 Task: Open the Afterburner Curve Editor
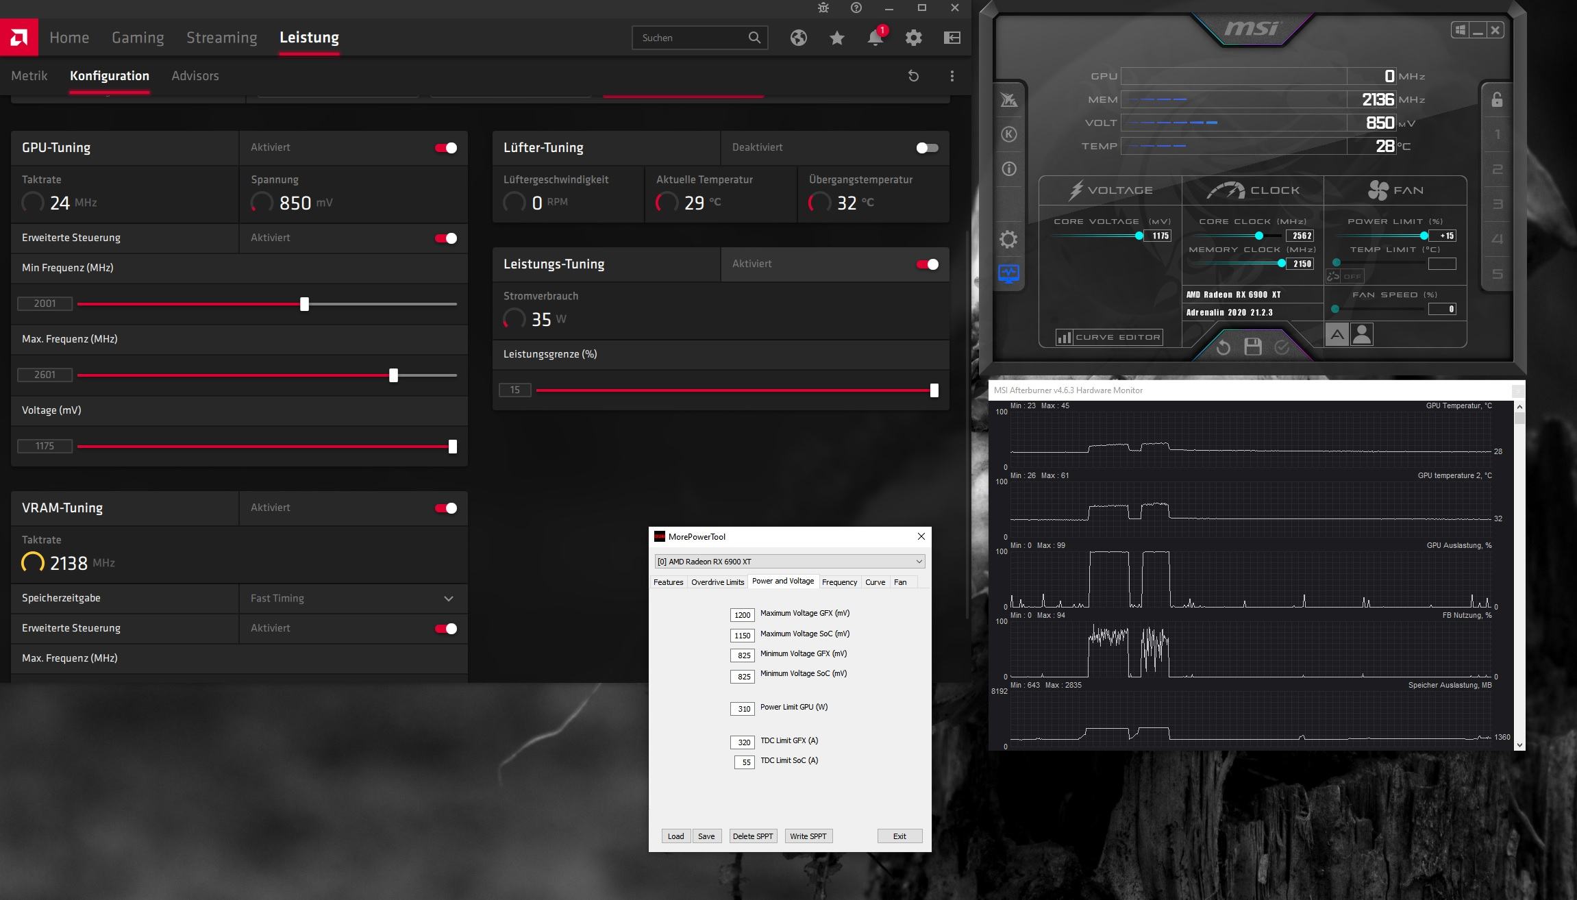tap(1109, 337)
